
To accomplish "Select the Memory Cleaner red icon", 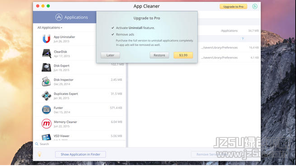I will pos(46,124).
